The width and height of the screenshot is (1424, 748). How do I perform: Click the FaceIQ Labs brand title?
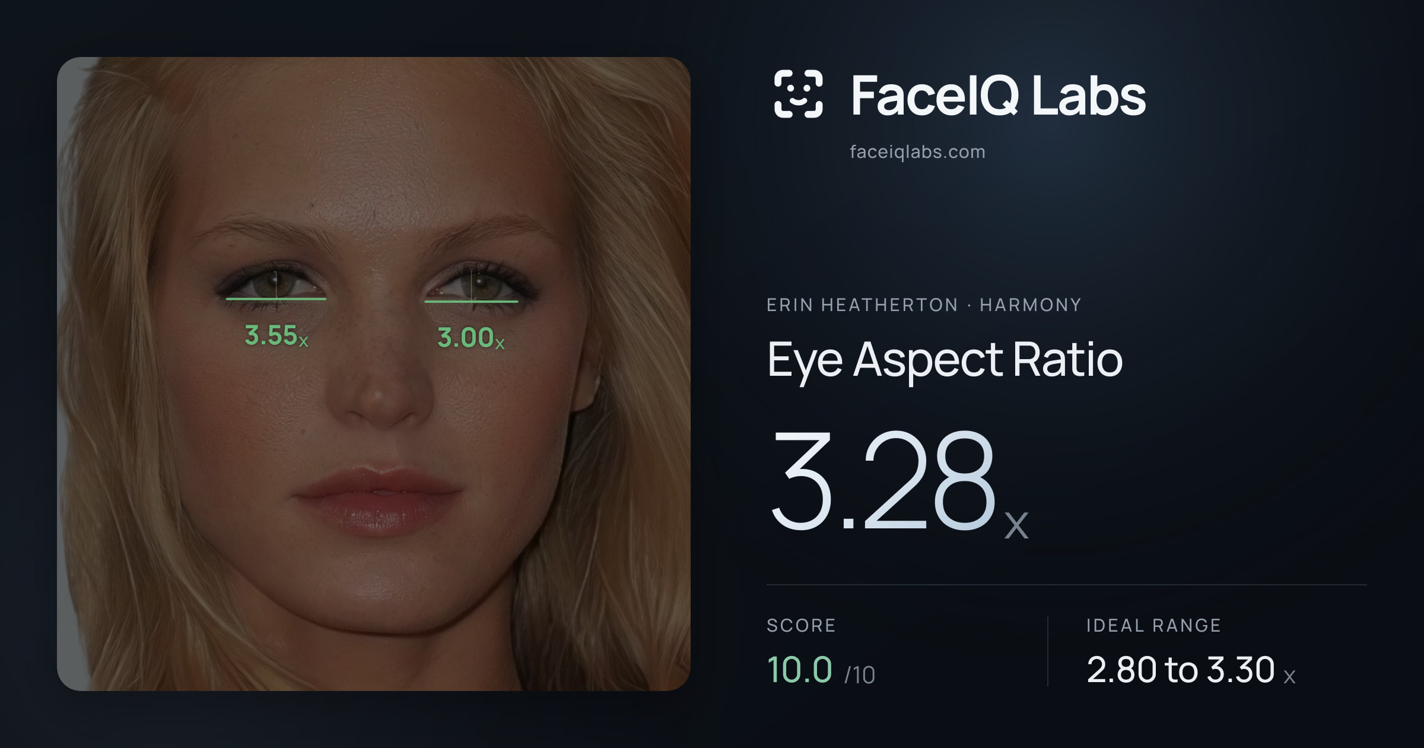(998, 95)
